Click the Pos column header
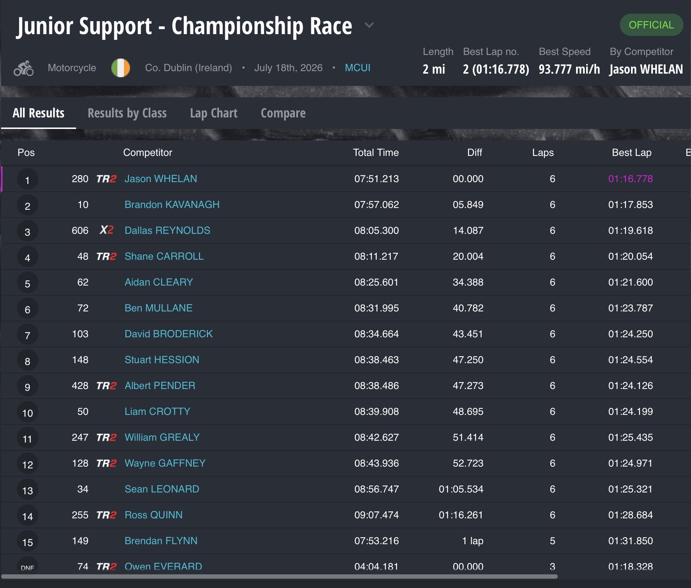Screen dimensions: 691x588 (26, 153)
